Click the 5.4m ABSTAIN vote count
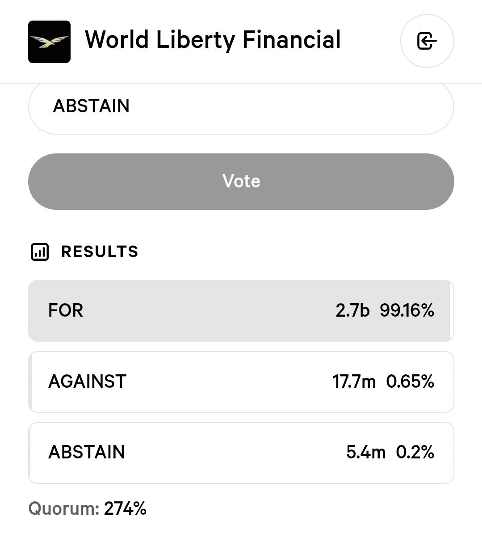 click(x=365, y=452)
